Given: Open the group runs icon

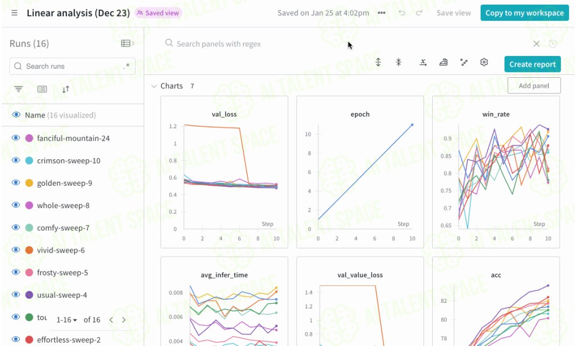Looking at the screenshot, I should 42,89.
